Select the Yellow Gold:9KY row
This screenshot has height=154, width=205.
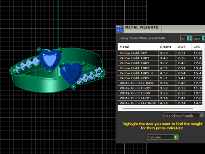[160, 53]
